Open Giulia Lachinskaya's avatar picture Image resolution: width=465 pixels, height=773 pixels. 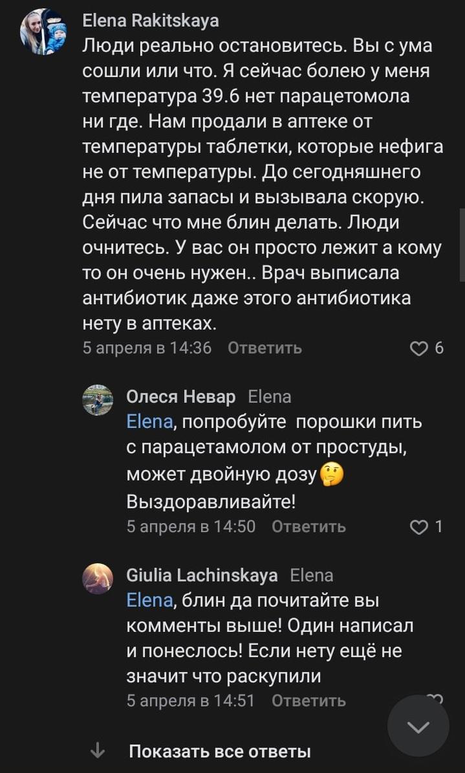point(98,578)
